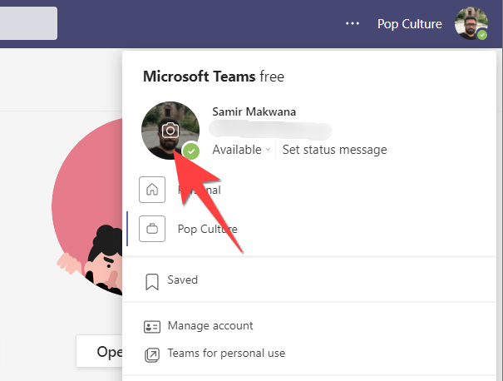Select the Pop Culture organization entry
This screenshot has width=503, height=381.
[x=208, y=229]
